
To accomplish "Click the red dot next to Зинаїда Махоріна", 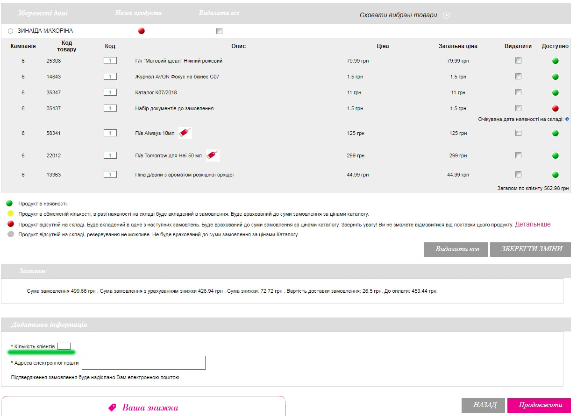I will (142, 31).
